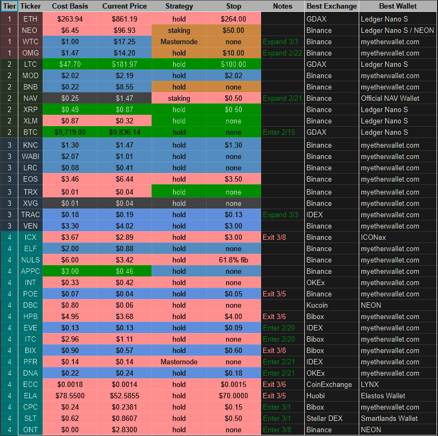
Task: Select the Kucoin exchange cell
Action: point(332,305)
